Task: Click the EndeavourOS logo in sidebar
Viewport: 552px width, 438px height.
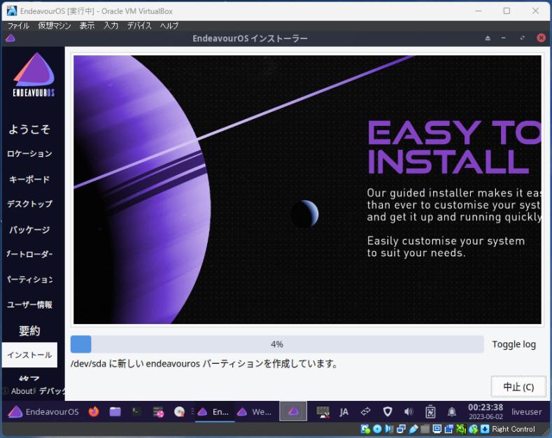Action: click(x=34, y=74)
